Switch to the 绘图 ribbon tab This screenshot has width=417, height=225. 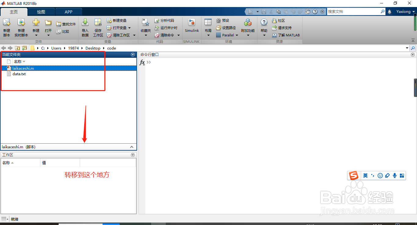coord(41,12)
